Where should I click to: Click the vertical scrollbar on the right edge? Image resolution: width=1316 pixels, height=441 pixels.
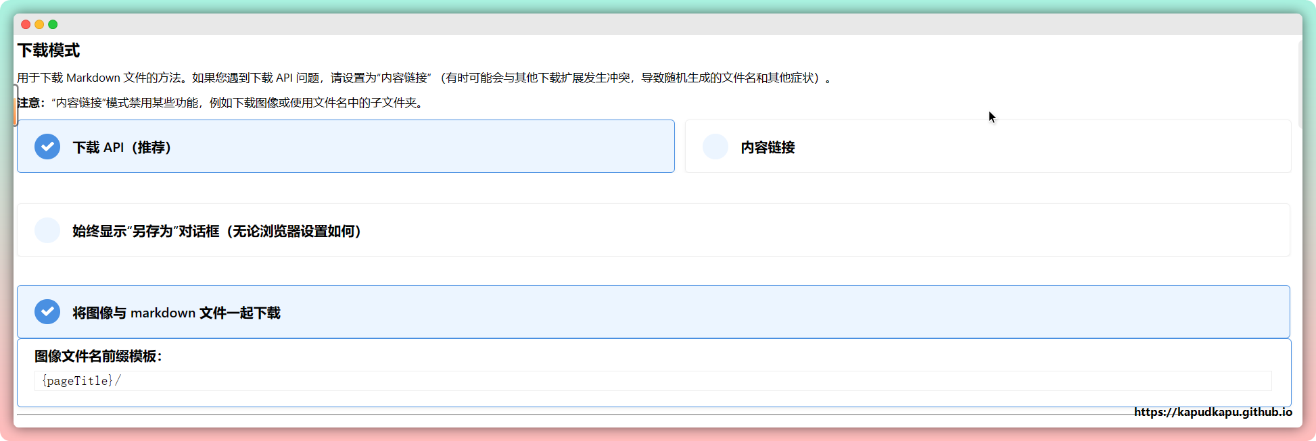click(x=1299, y=81)
